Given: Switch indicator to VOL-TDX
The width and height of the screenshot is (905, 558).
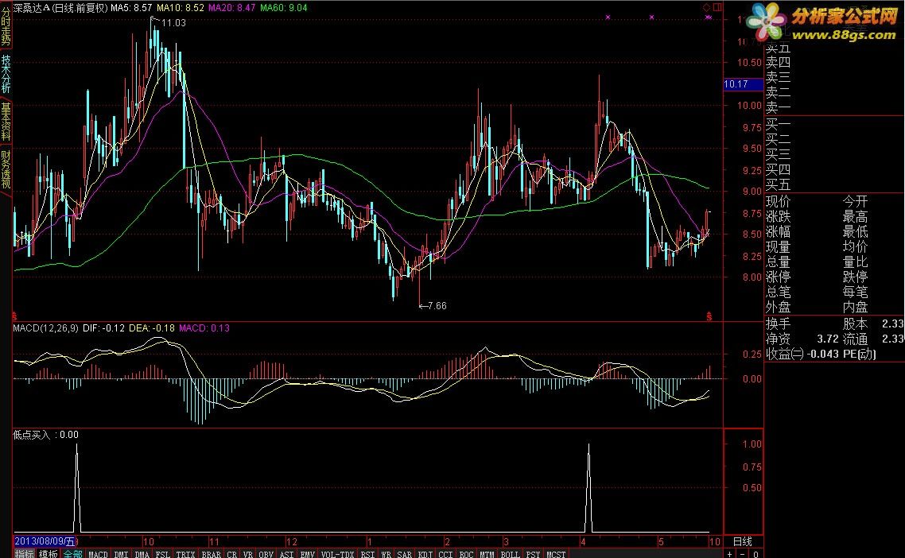Looking at the screenshot, I should coord(338,554).
